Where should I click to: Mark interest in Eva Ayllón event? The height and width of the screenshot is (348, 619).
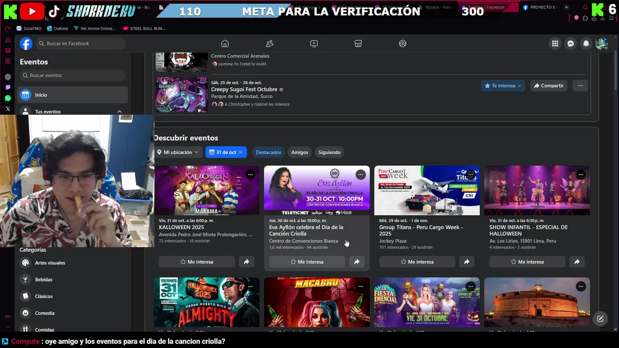(307, 261)
